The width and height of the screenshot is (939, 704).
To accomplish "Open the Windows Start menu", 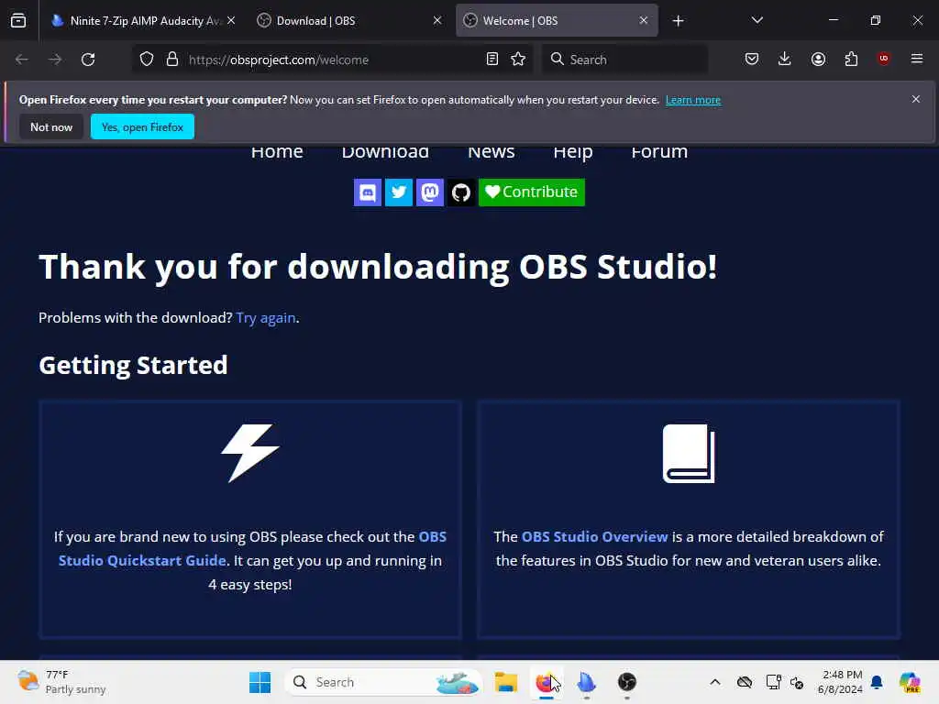I will pyautogui.click(x=260, y=682).
